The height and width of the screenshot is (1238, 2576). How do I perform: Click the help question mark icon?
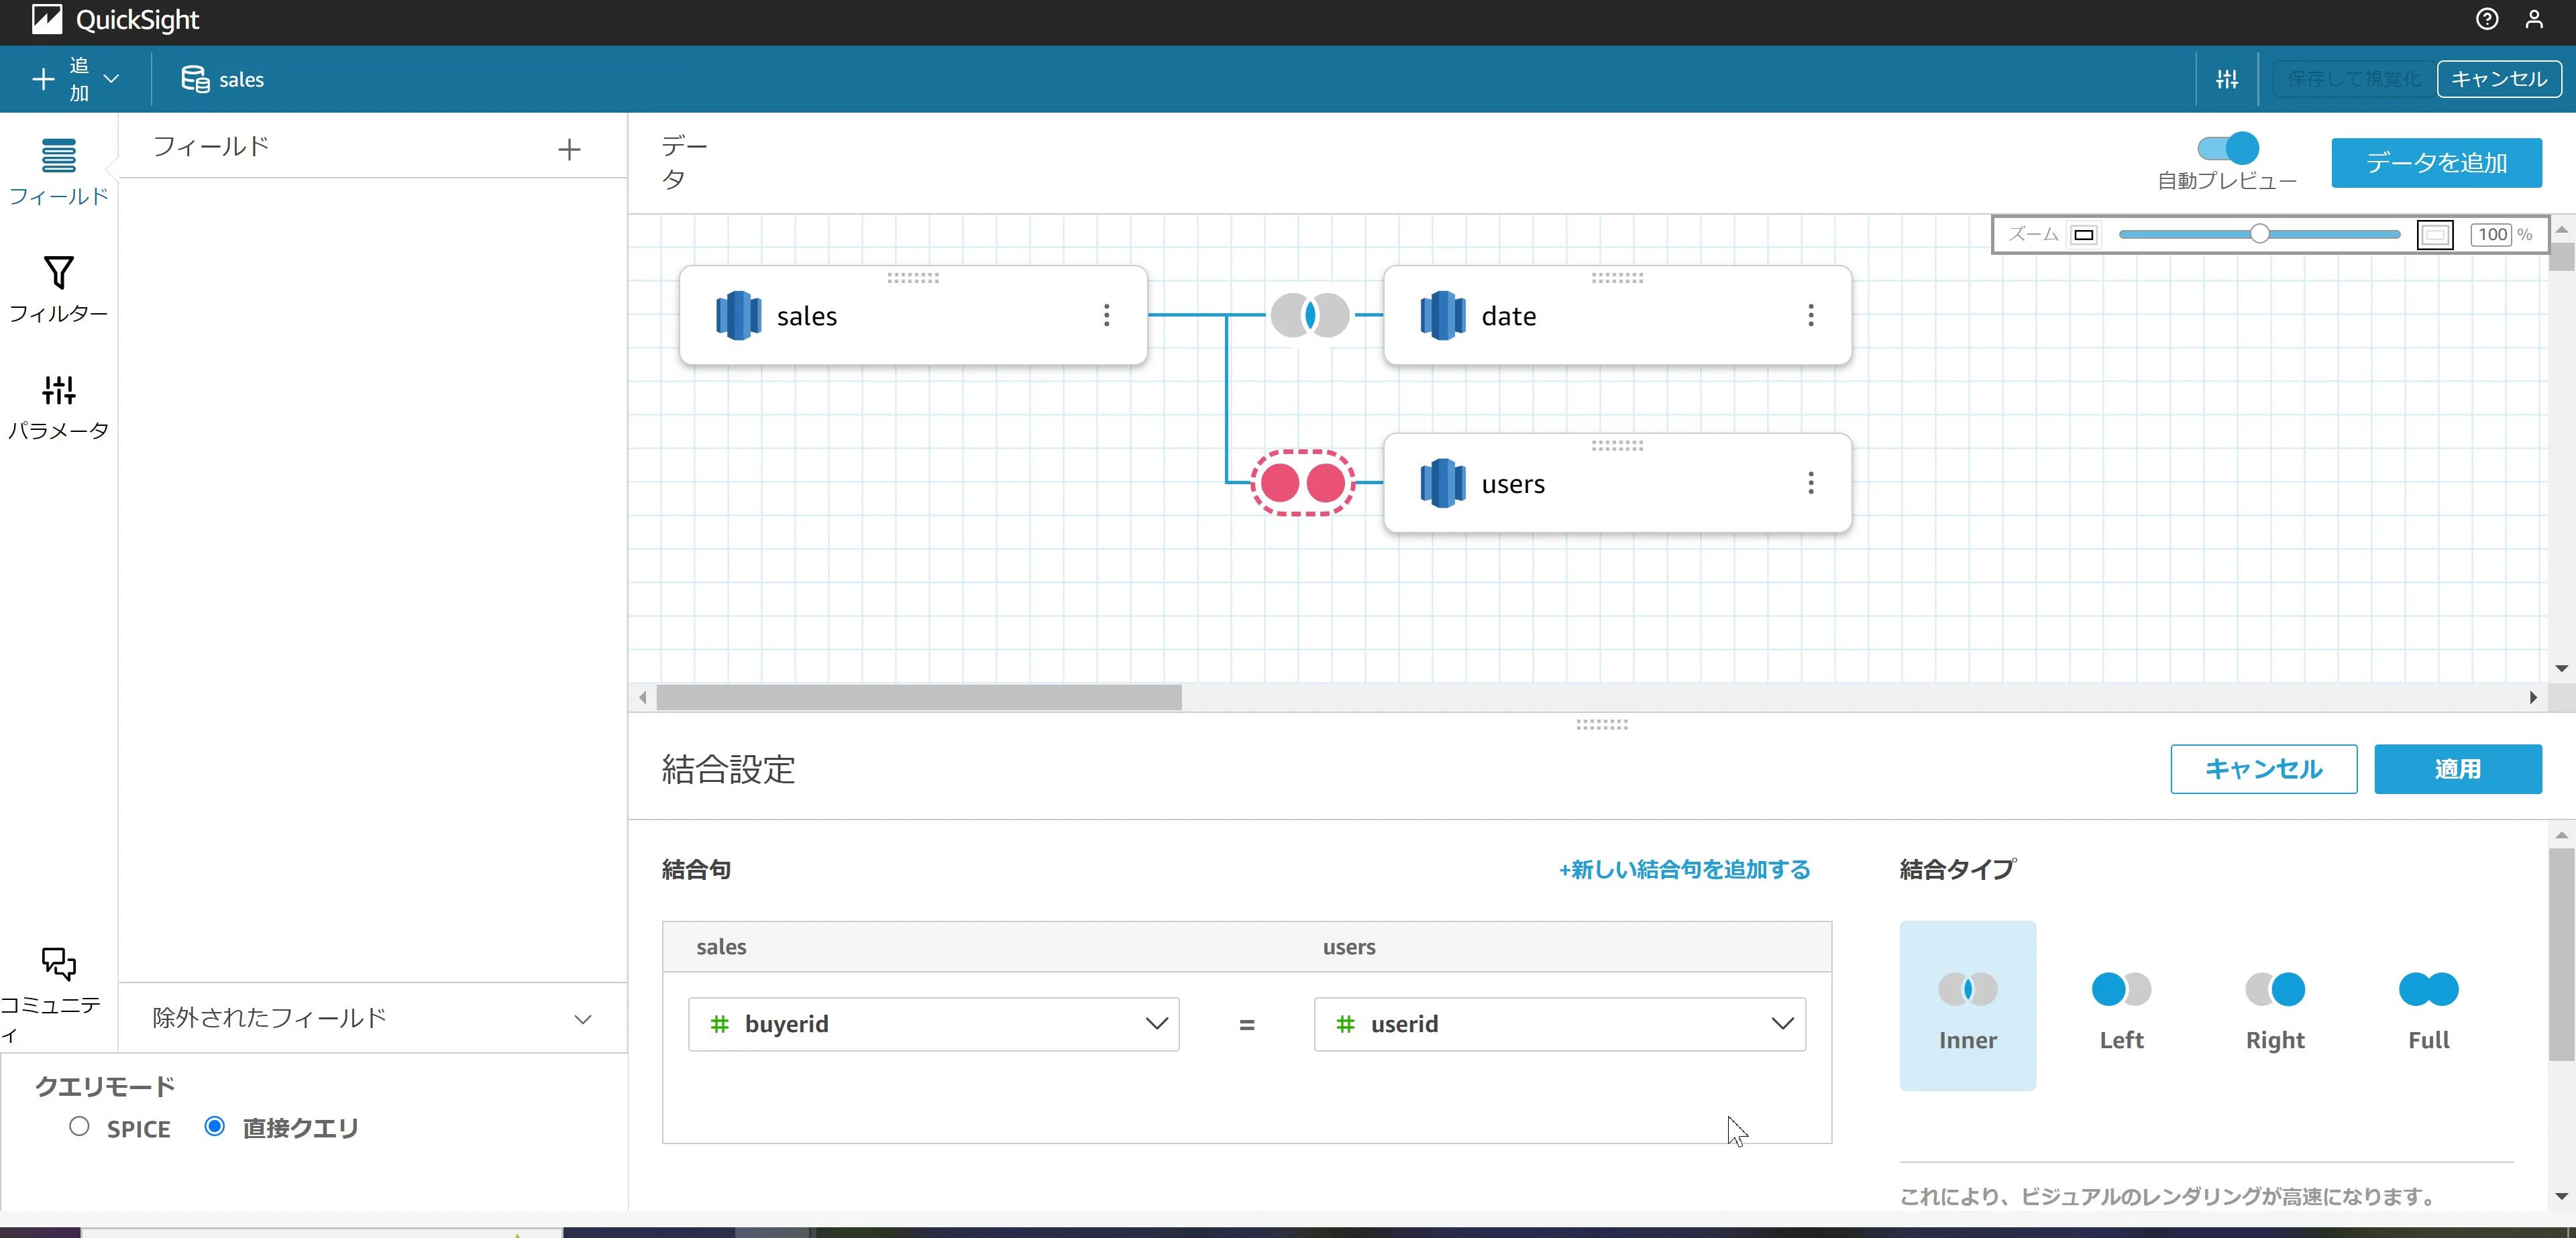pos(2486,19)
